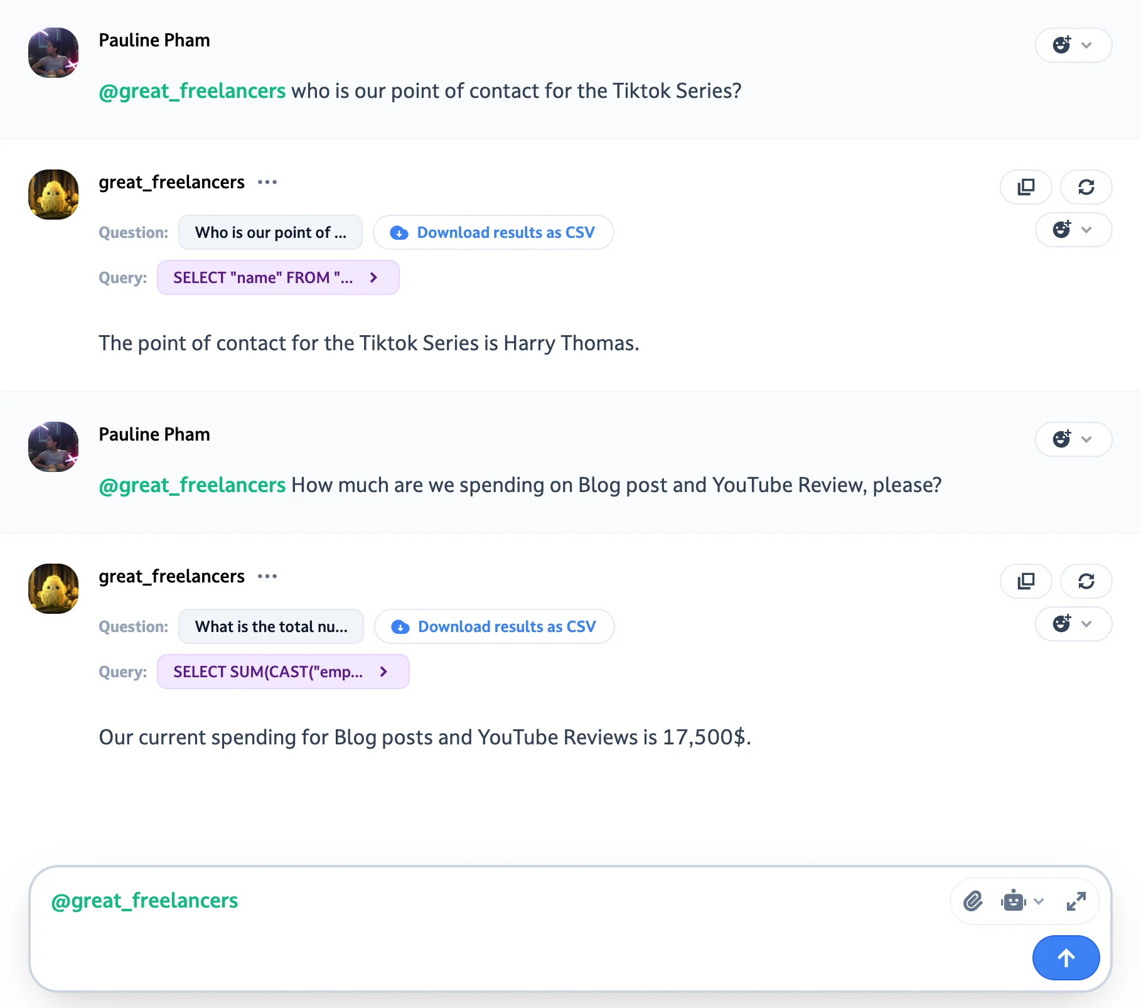Add reaction to the 17,500$ spending answer
Image resolution: width=1141 pixels, height=1008 pixels.
1073,624
